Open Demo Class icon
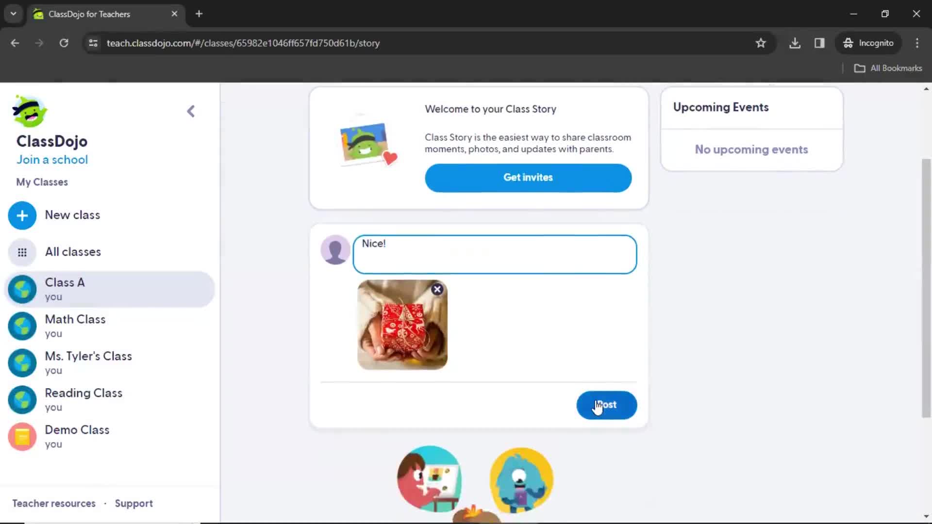Screen dimensions: 932x524 pos(22,436)
